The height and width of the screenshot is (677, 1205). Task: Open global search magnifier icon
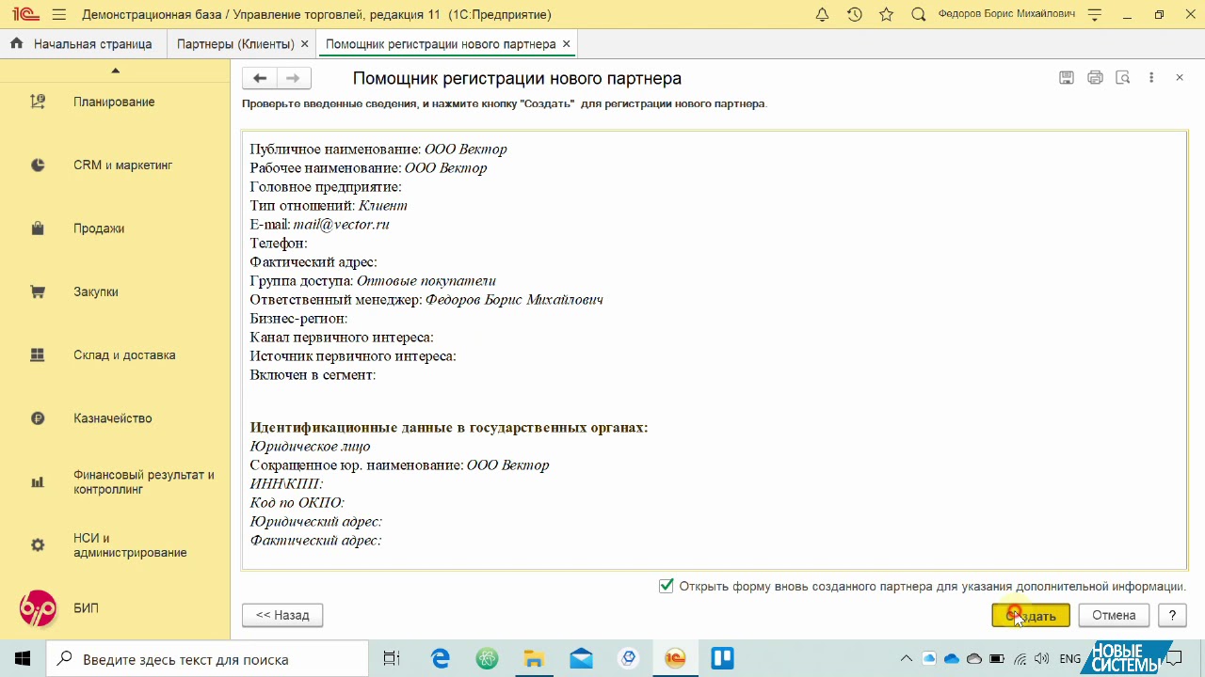coord(919,15)
